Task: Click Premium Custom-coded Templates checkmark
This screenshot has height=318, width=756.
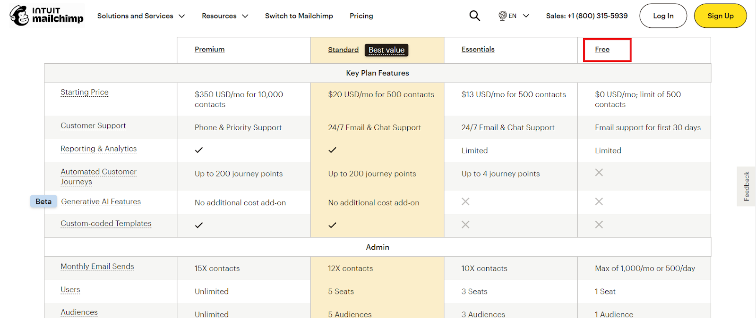Action: [199, 225]
